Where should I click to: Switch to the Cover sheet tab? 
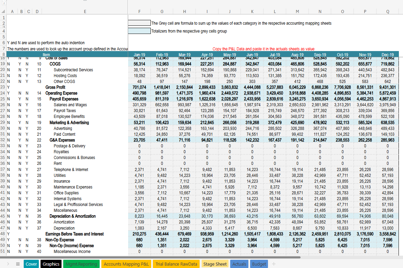click(31, 264)
